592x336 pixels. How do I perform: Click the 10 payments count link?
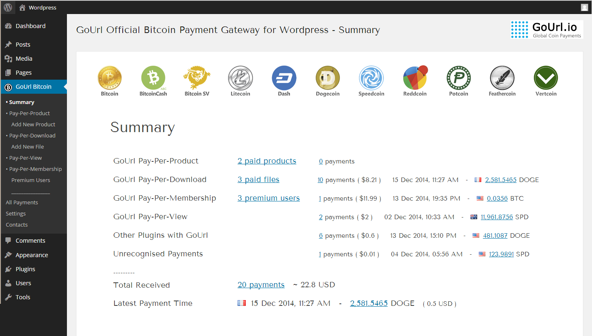pyautogui.click(x=320, y=180)
